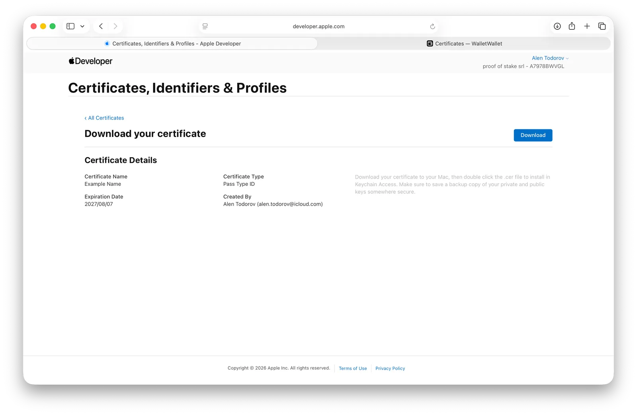This screenshot has width=637, height=415.
Task: Open the Share icon in toolbar
Action: pos(572,26)
